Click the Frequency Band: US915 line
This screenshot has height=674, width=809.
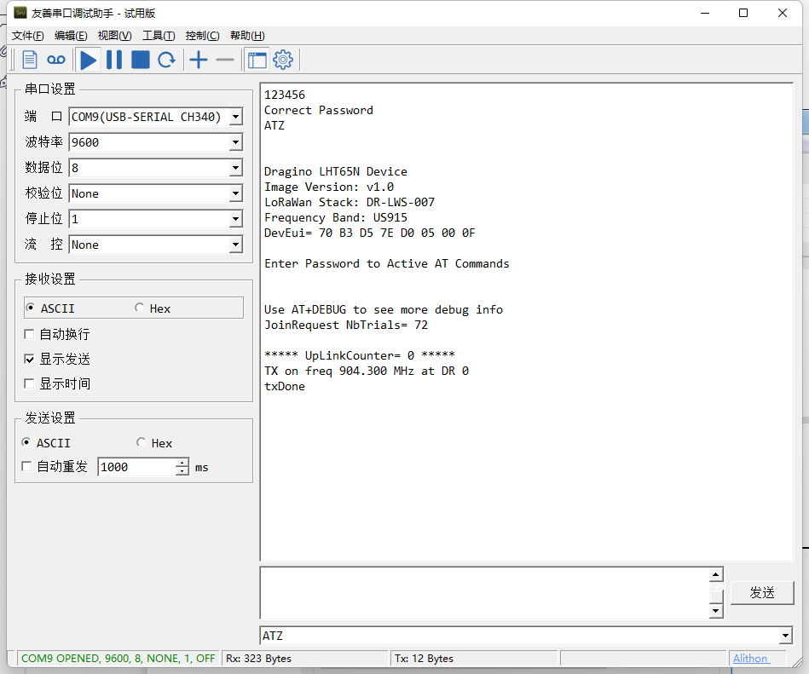click(x=336, y=217)
